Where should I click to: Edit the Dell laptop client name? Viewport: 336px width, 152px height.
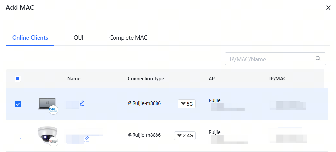[82, 104]
